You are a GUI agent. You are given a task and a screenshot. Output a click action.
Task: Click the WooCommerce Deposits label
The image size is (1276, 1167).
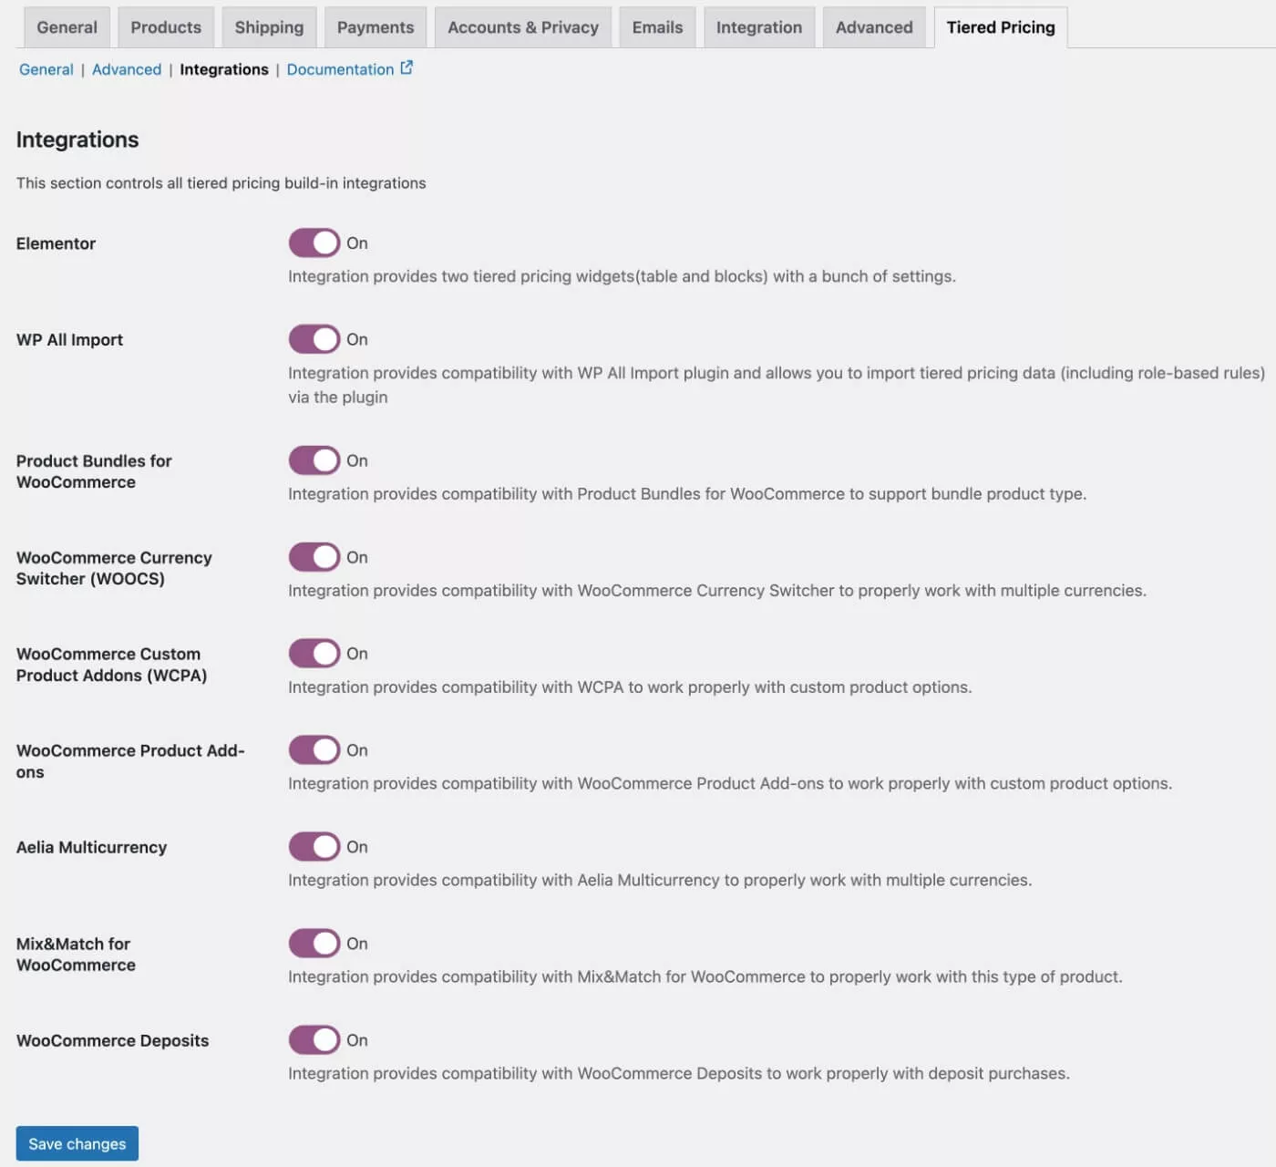112,1040
